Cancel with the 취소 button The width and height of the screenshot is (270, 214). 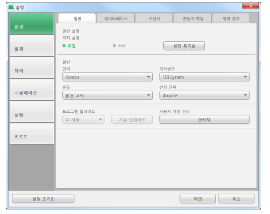point(236,199)
